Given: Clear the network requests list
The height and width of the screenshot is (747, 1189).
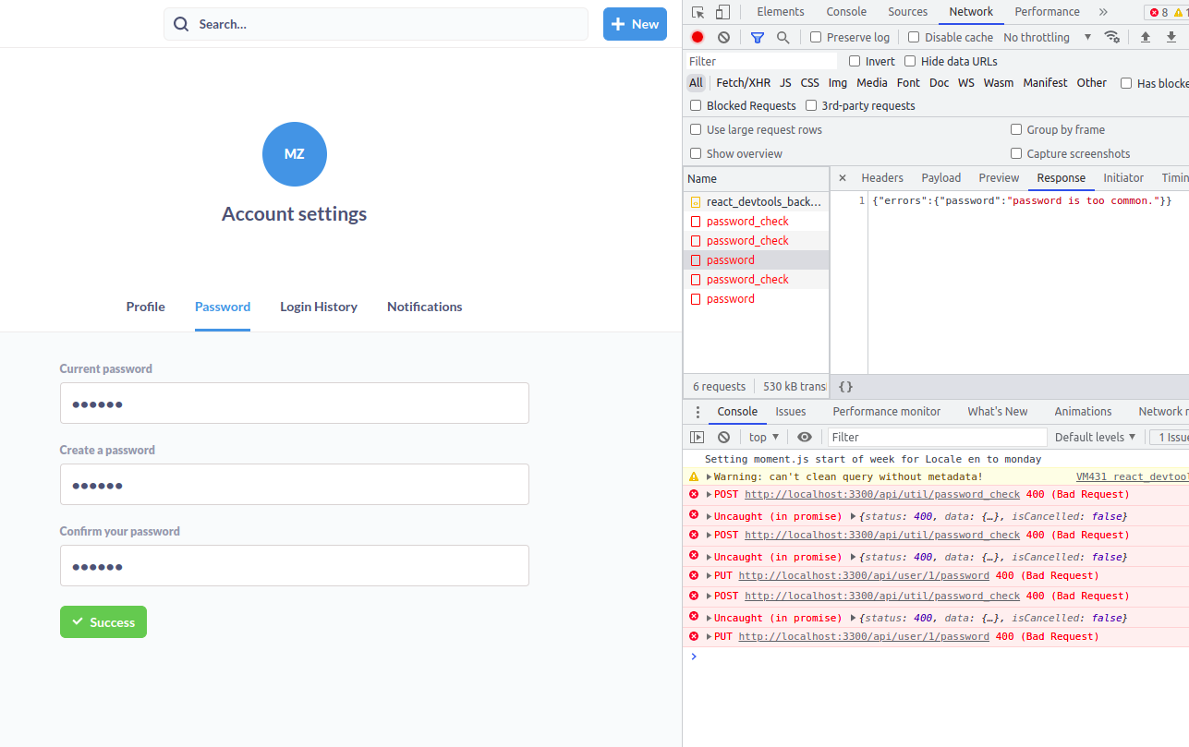Looking at the screenshot, I should tap(723, 37).
